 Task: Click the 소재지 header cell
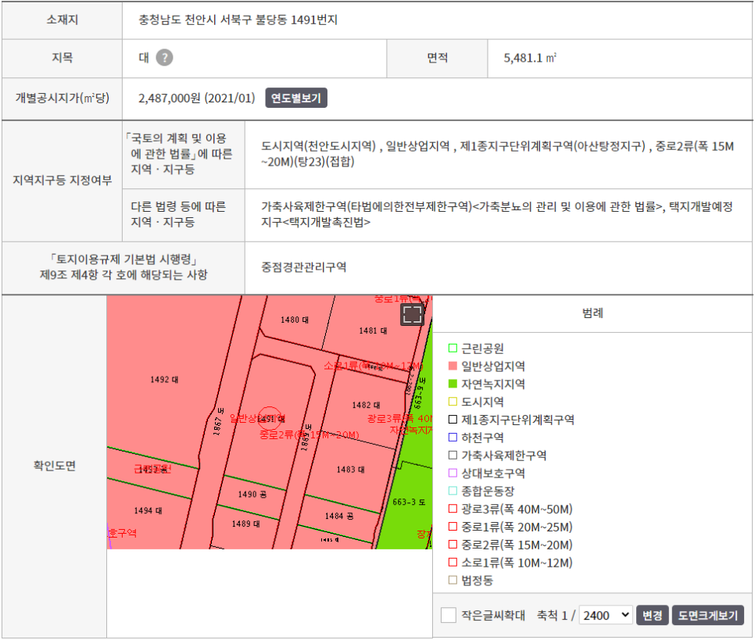[62, 20]
